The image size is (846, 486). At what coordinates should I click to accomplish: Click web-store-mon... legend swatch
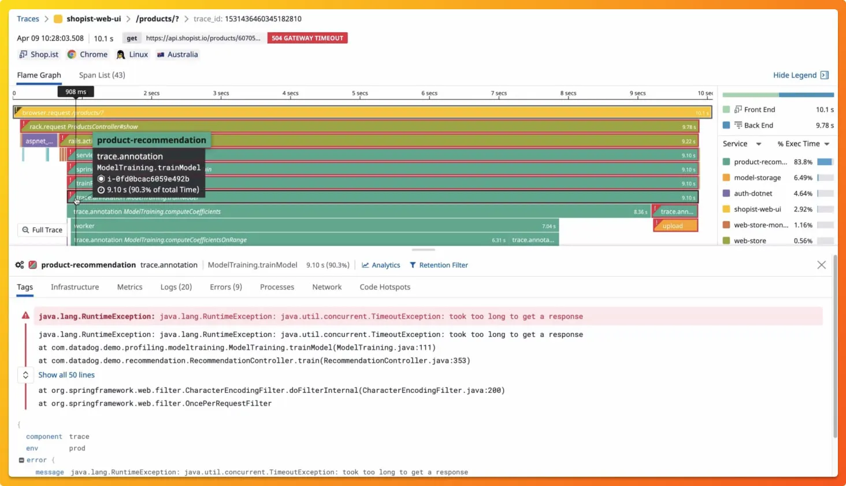click(726, 225)
